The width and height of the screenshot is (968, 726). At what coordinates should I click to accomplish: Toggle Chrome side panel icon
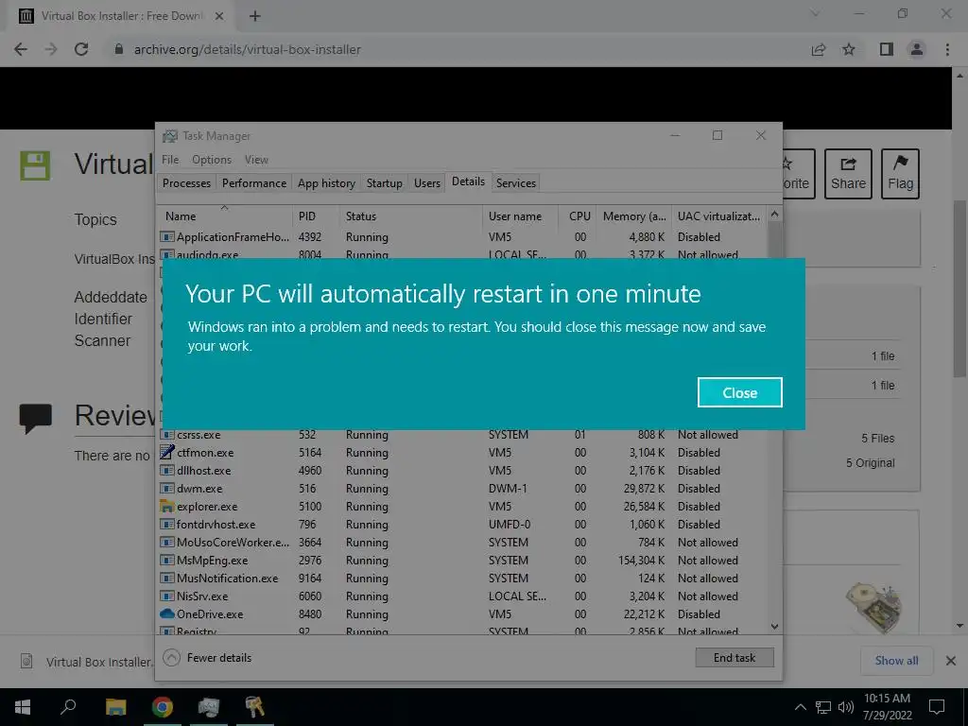887,49
